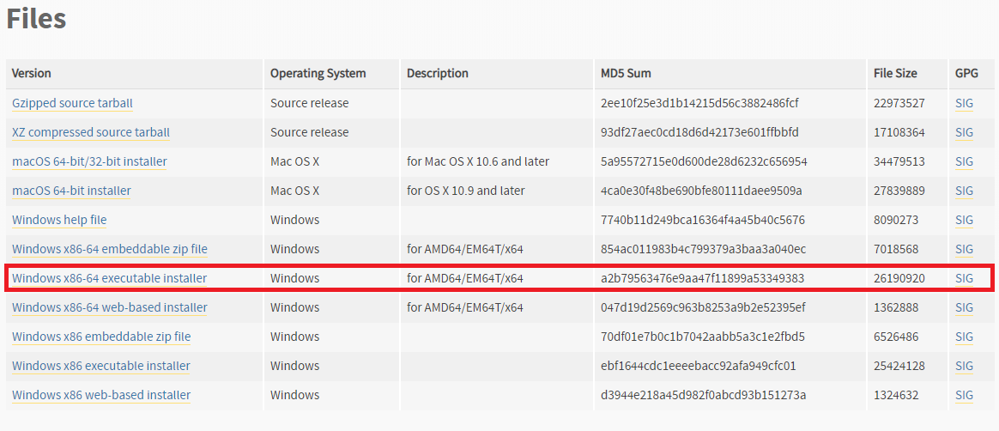The width and height of the screenshot is (999, 431).
Task: Download Windows x86-64 embeddable zip file
Action: pyautogui.click(x=110, y=249)
